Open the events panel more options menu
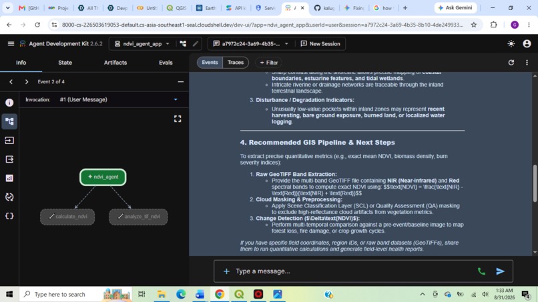Viewport: 538px width, 302px height. [527, 63]
